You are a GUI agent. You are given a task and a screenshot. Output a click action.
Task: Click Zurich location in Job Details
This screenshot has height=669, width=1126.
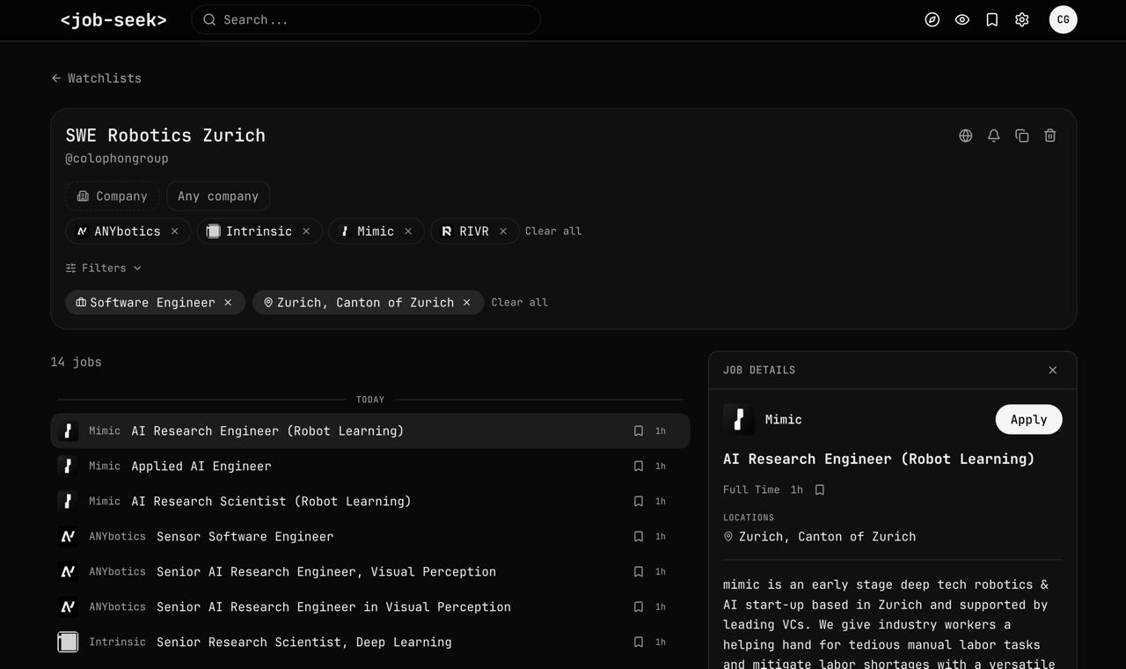819,537
